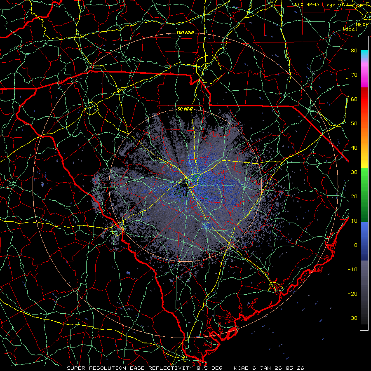Click the "50 NMI" range ring label
Screen dimensions: 371x371
click(x=185, y=109)
